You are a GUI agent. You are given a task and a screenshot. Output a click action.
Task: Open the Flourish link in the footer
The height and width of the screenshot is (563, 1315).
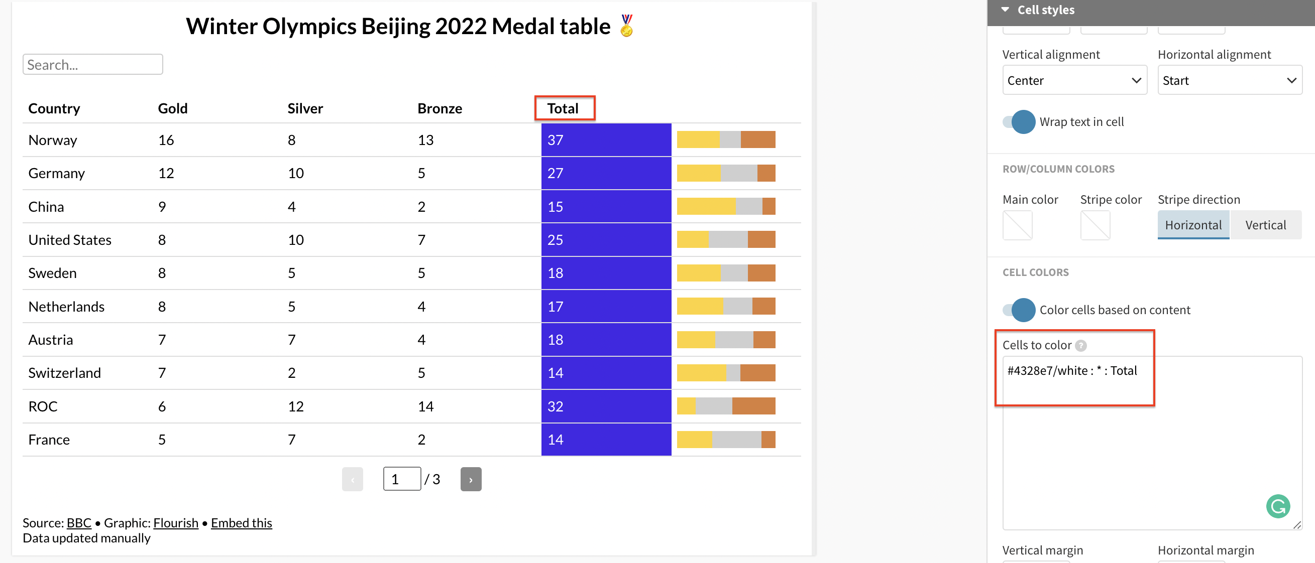(176, 522)
